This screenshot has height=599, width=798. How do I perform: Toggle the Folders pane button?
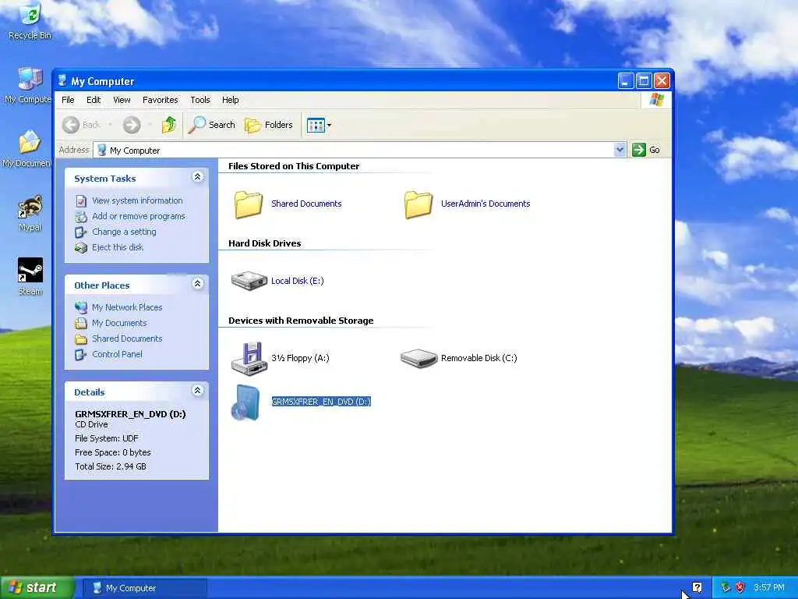click(x=269, y=125)
